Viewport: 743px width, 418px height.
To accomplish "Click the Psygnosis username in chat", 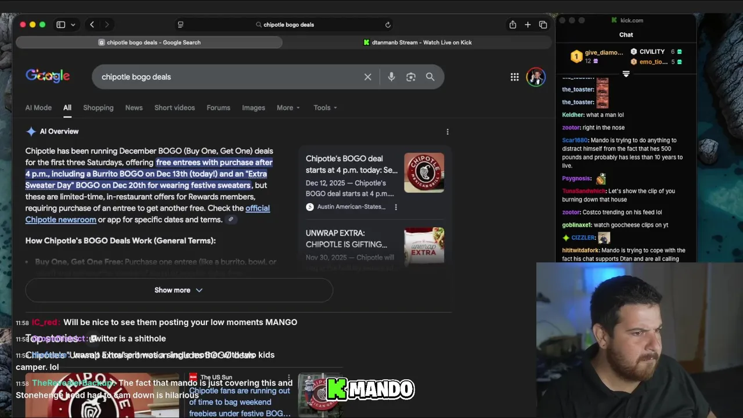I will 576,178.
